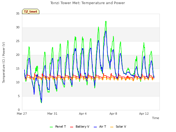The width and height of the screenshot is (176, 132).
Task: Click the blue Air T legend swatch
Action: click(x=95, y=127)
